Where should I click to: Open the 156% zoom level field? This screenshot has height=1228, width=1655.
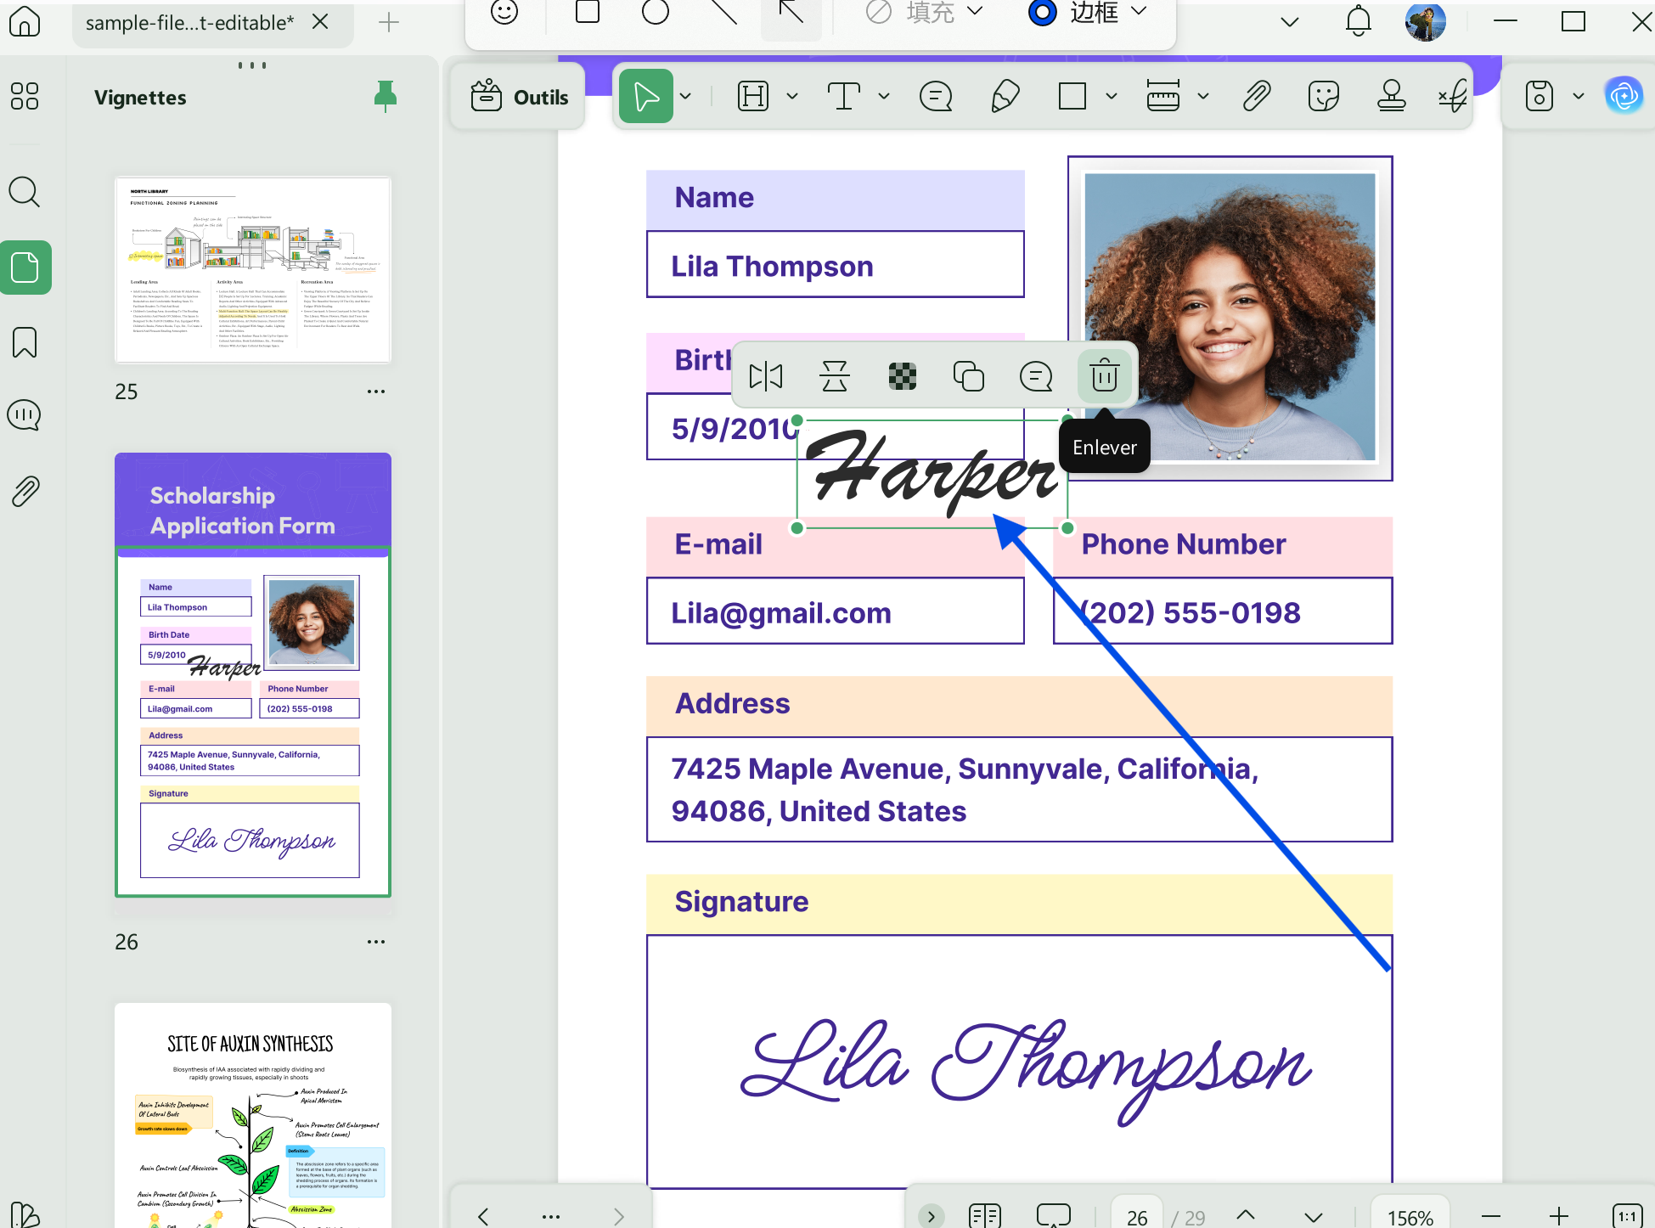tap(1410, 1217)
